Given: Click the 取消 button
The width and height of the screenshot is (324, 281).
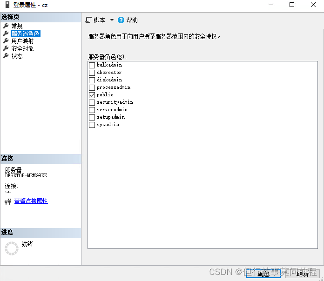Looking at the screenshot, I should [x=302, y=274].
